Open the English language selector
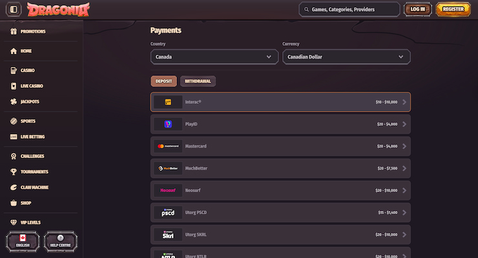Screen dimensions: 478x258 [x=23, y=242]
